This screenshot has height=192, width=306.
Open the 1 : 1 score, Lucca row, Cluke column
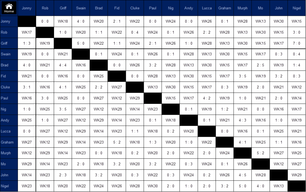click(135, 131)
